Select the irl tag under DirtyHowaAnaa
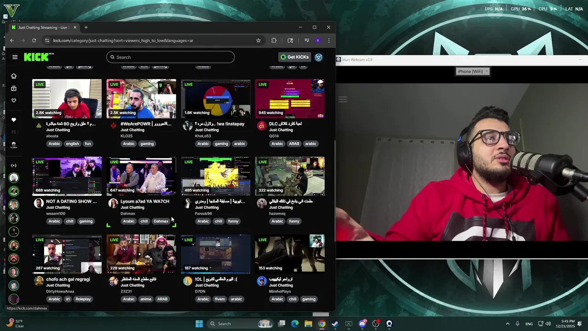The width and height of the screenshot is (588, 331). pos(68,299)
